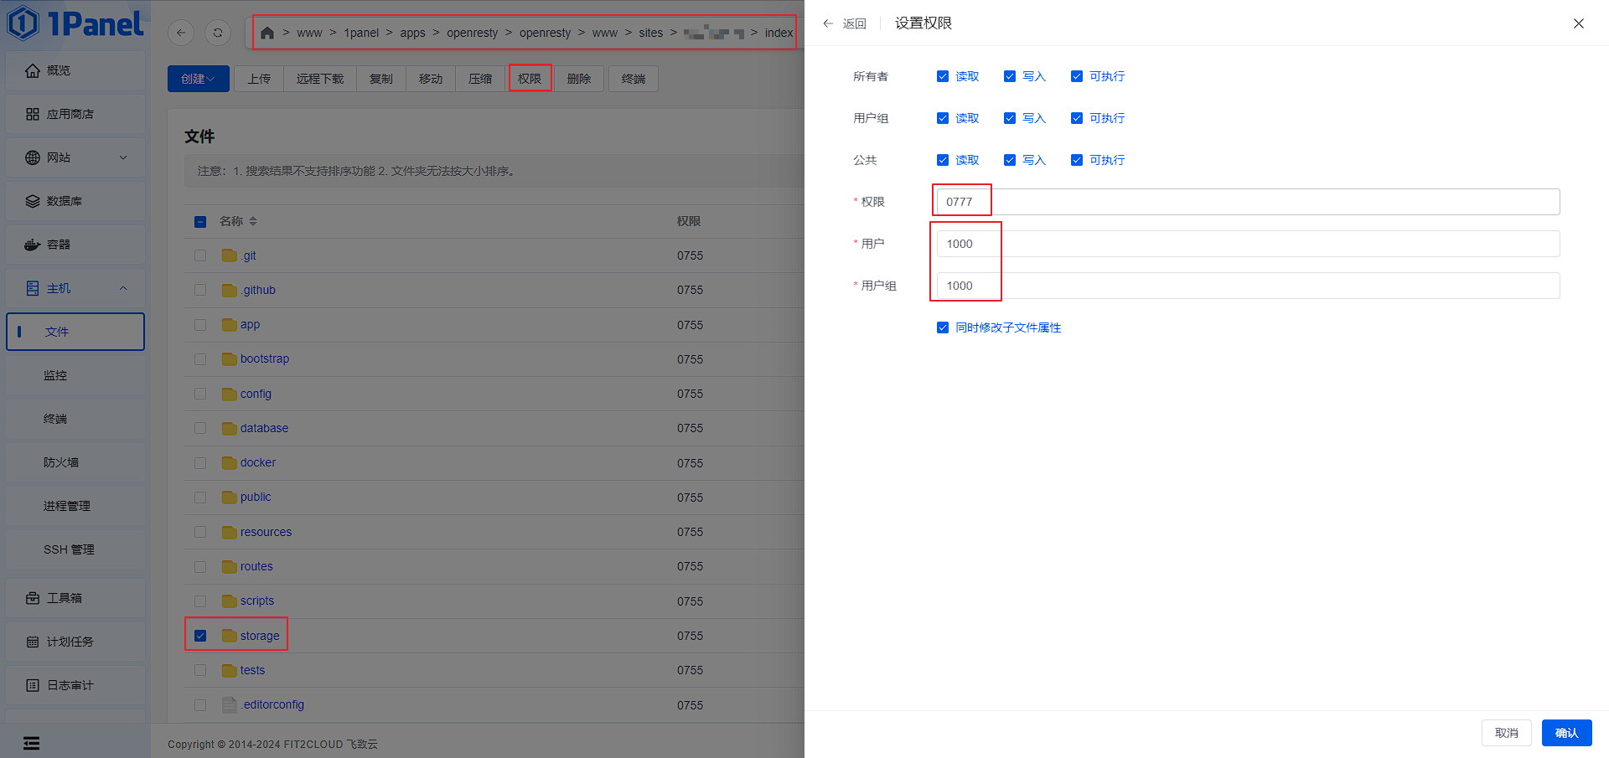Check the tests row checkbox

[x=200, y=670]
